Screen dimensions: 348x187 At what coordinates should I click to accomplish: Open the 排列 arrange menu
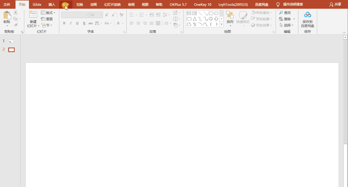point(230,19)
